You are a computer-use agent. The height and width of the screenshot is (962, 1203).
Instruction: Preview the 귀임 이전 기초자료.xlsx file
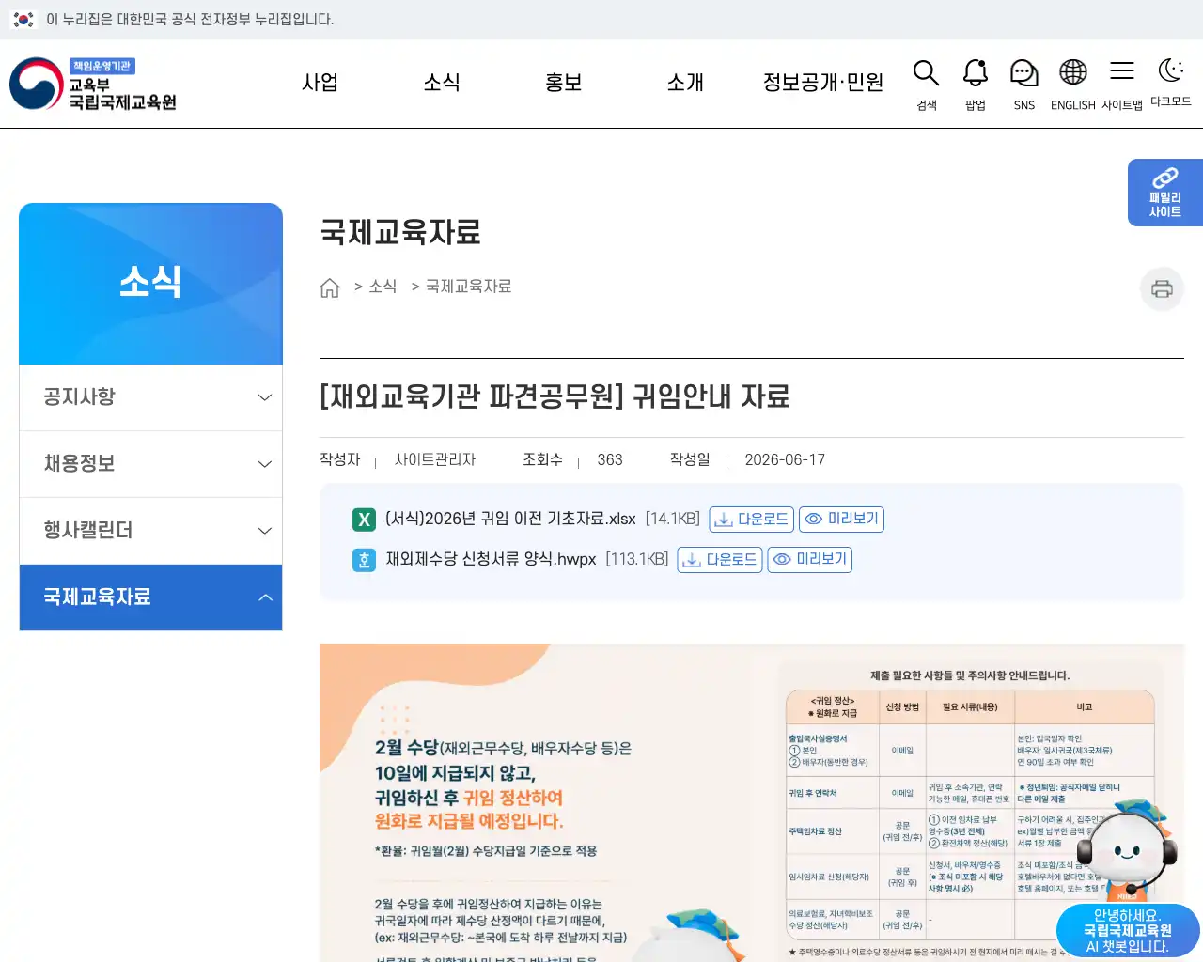tap(841, 520)
